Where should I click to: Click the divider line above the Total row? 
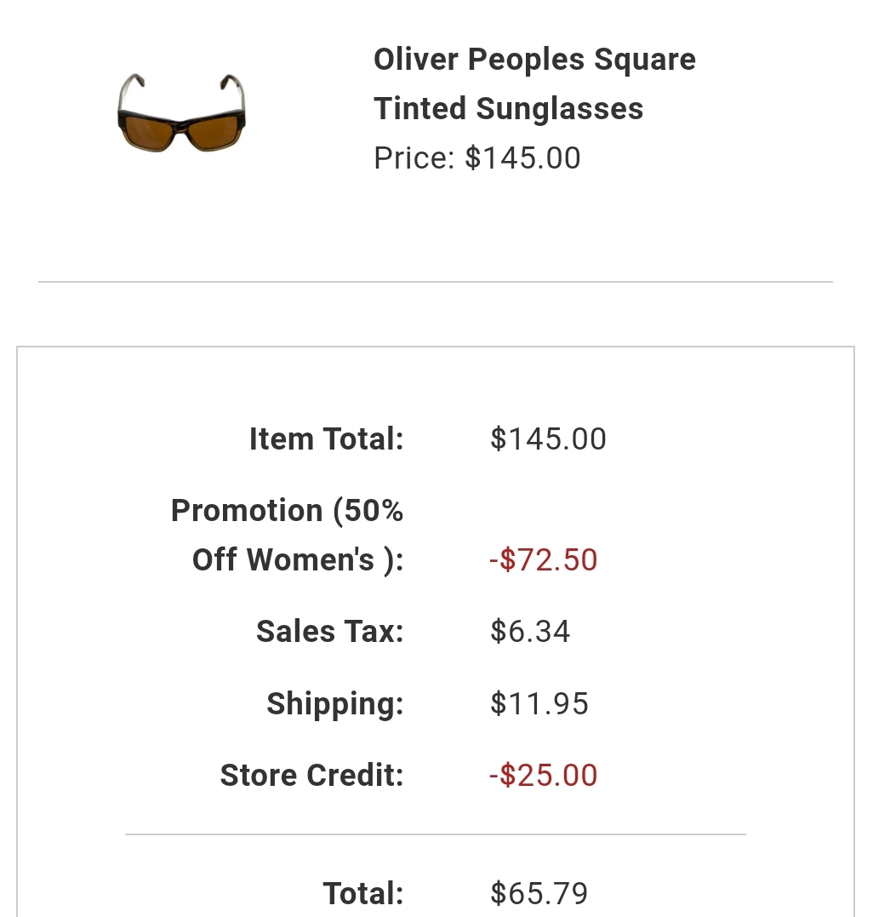[436, 834]
